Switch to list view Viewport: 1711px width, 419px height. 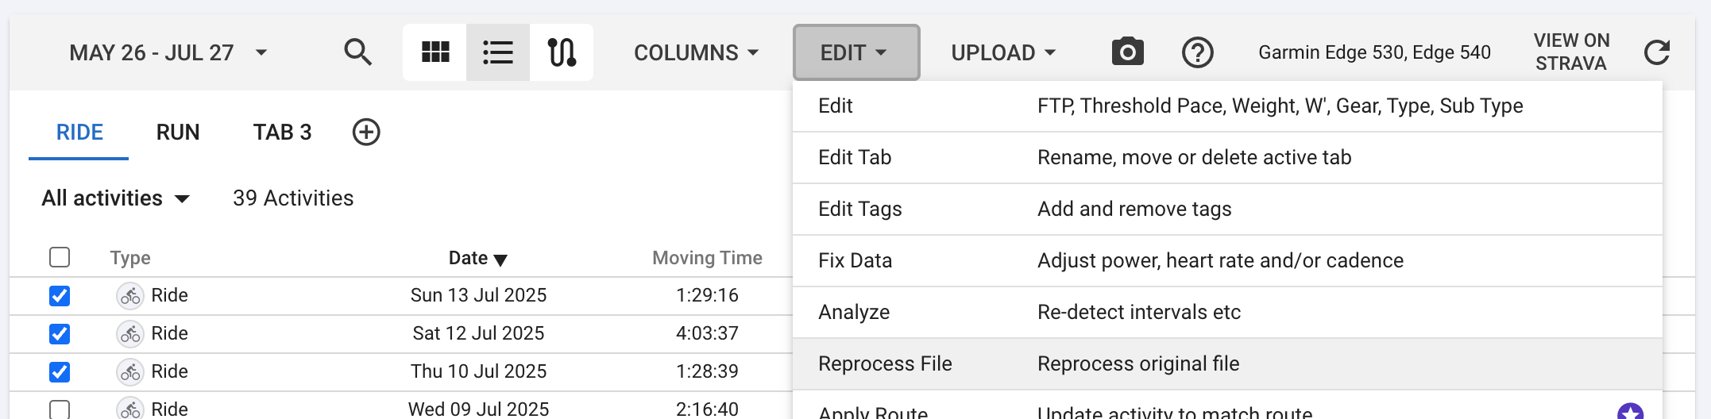498,52
